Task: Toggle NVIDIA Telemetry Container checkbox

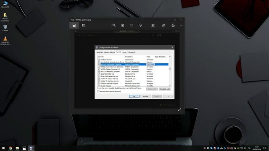Action: click(99, 72)
